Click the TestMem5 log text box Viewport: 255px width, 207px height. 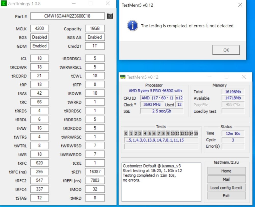[x=161, y=182]
